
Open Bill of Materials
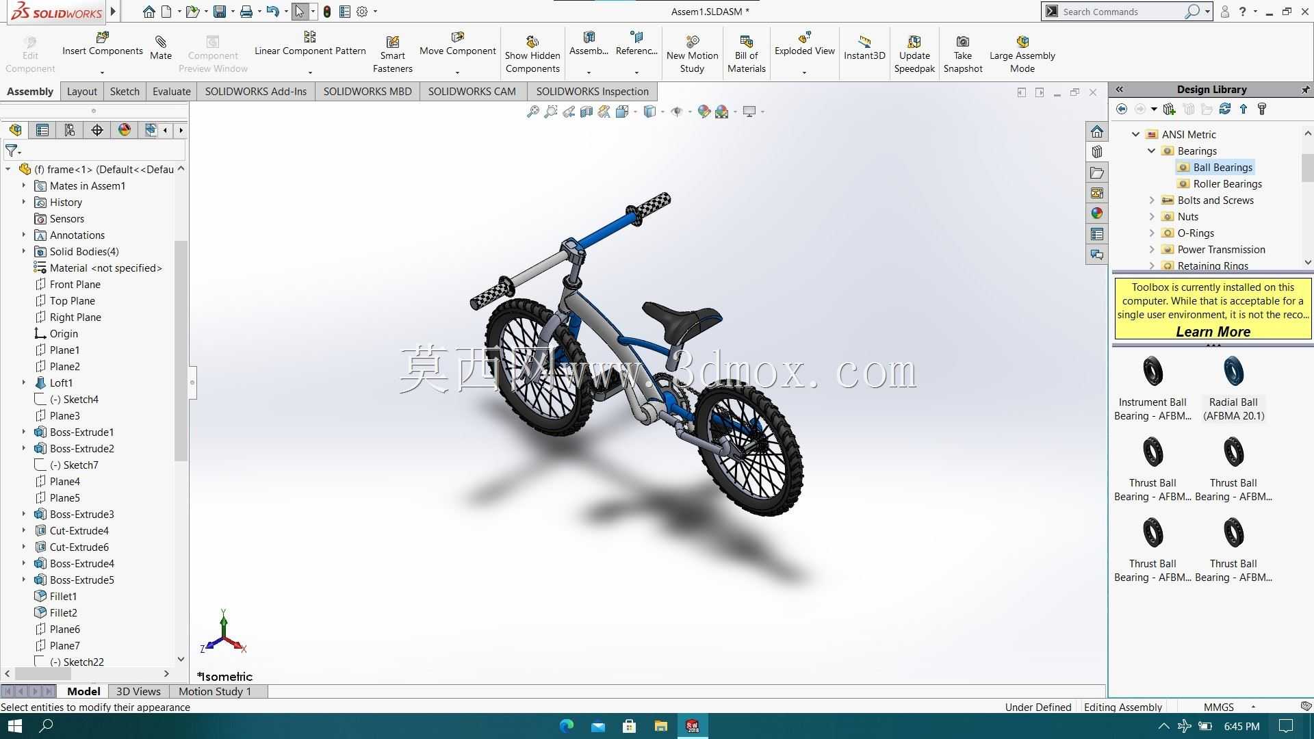click(747, 42)
